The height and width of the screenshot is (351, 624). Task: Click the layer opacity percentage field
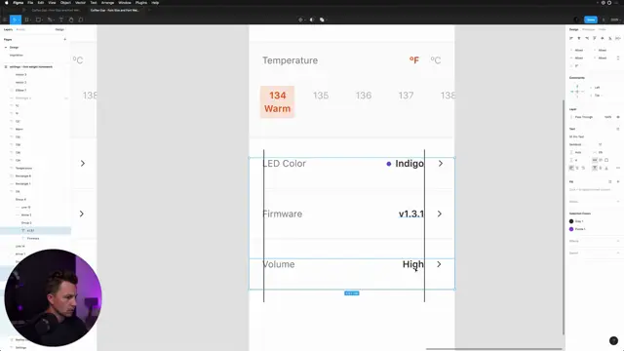point(607,117)
